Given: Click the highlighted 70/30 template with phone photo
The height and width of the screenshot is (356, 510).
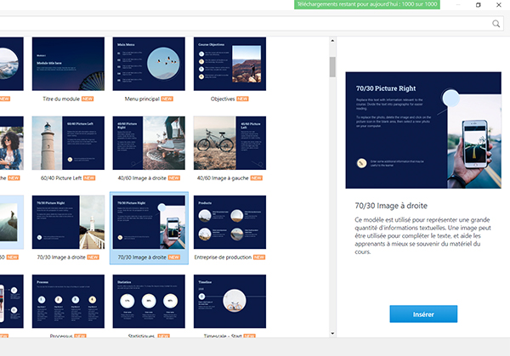Looking at the screenshot, I should pyautogui.click(x=149, y=223).
